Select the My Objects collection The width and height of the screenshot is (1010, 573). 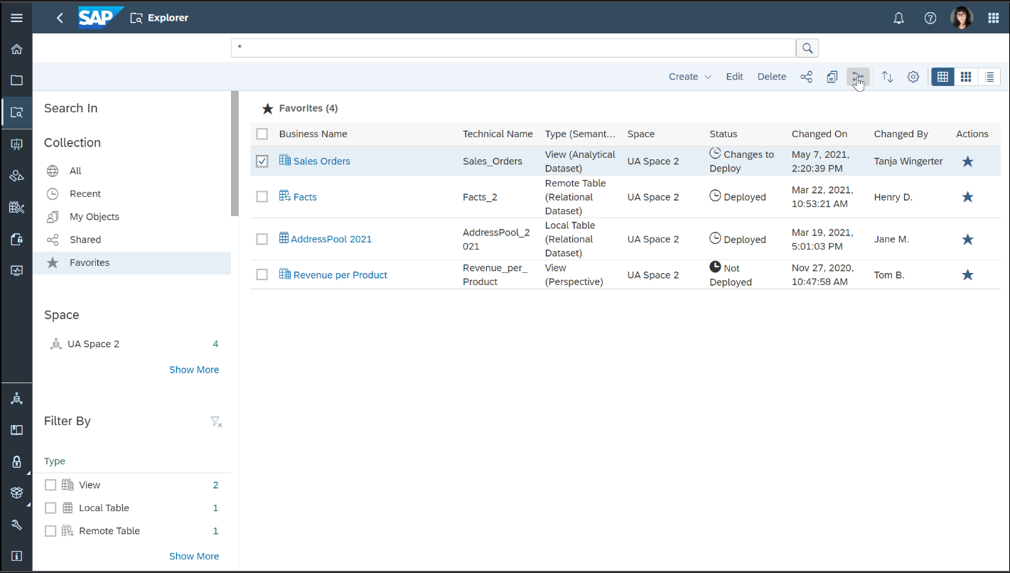[94, 217]
